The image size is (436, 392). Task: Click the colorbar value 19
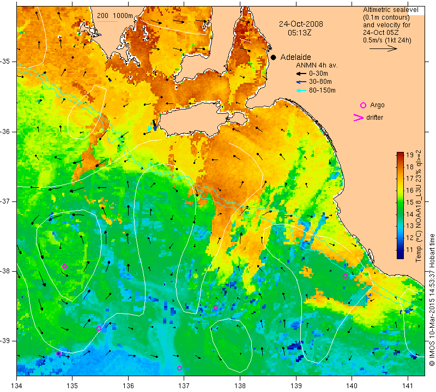point(410,155)
